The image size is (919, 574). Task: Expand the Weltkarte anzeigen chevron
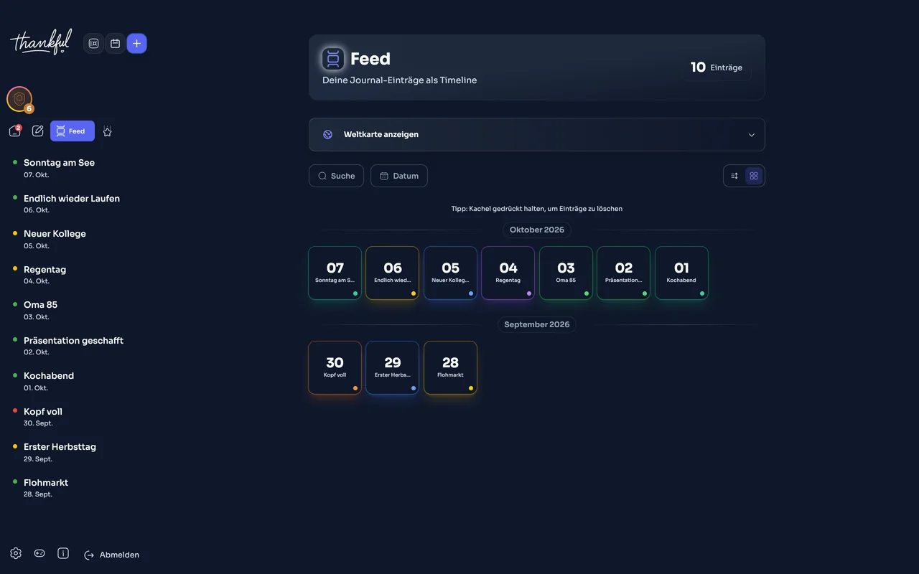pos(752,135)
